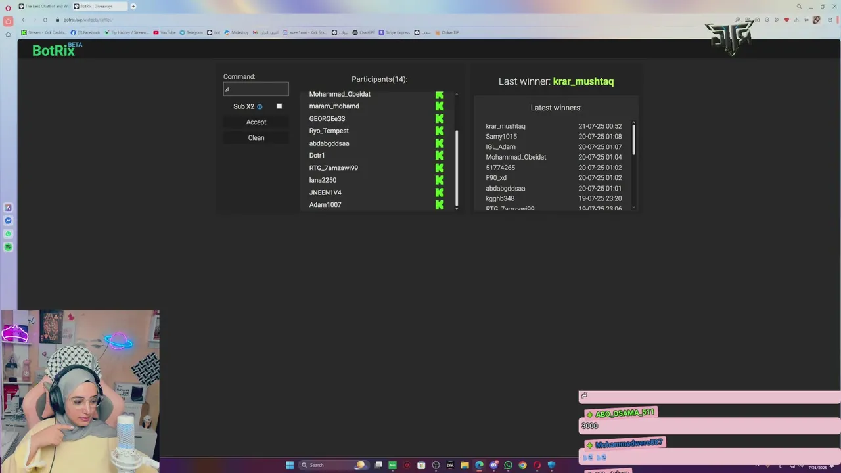Screen dimensions: 841x473
Task: Go back in browser
Action: (x=23, y=20)
